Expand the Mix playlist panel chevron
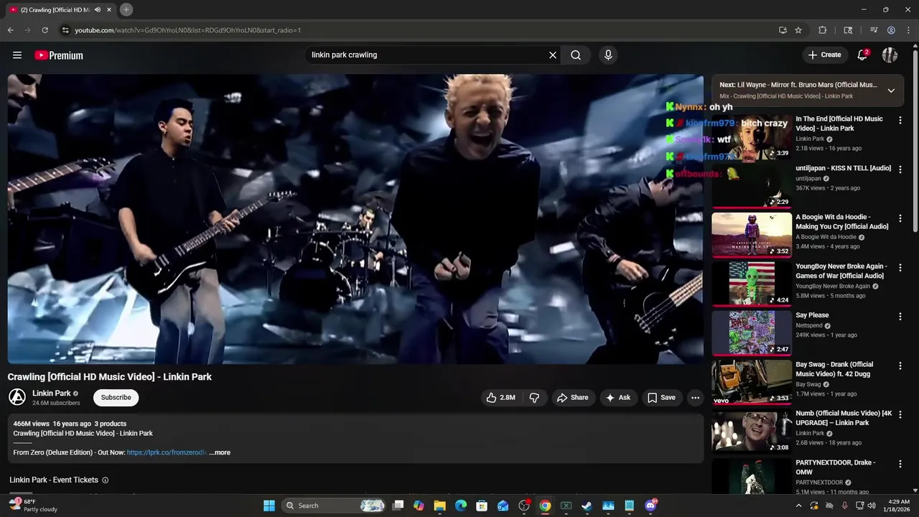Screen dimensions: 919x517 tap(891, 90)
